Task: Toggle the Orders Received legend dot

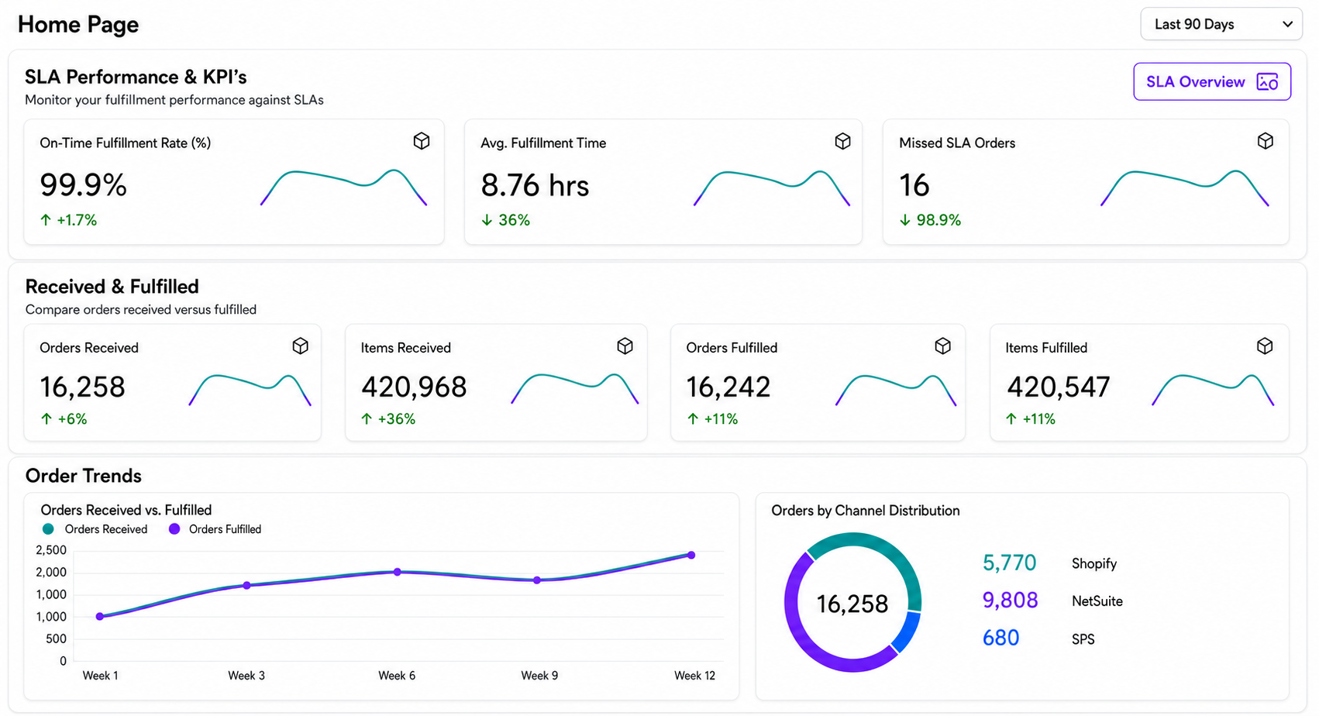Action: point(49,529)
